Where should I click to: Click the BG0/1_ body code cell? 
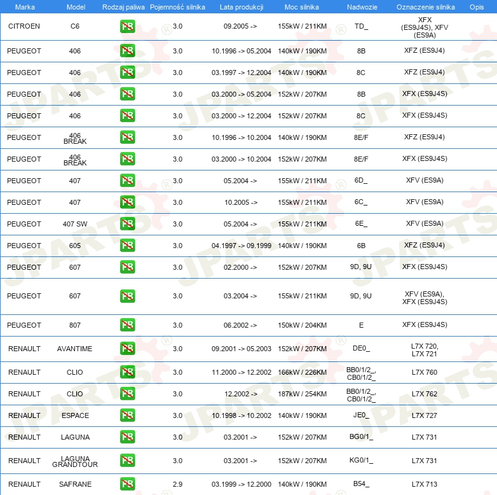[x=361, y=437]
